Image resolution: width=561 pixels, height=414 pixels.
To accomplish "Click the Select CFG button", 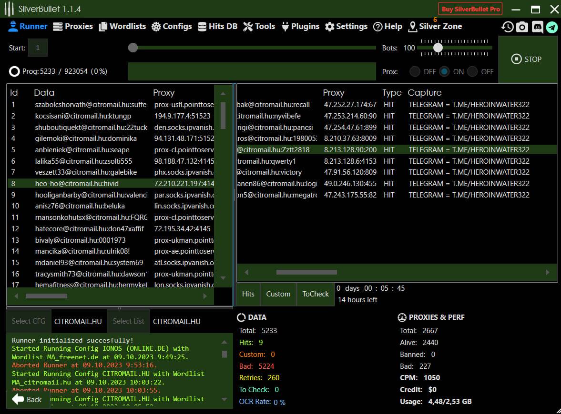I will pyautogui.click(x=29, y=321).
